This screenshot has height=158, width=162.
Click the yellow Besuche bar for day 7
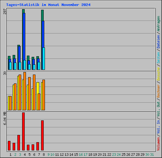38,88
